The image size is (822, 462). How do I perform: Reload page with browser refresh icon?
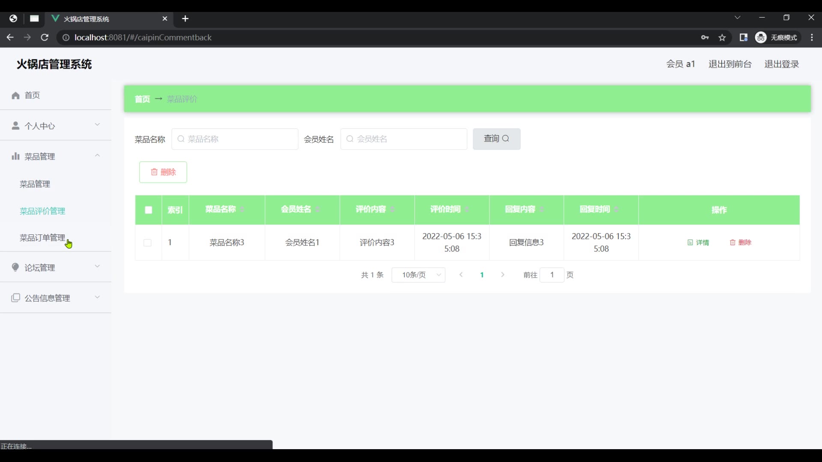click(x=45, y=38)
